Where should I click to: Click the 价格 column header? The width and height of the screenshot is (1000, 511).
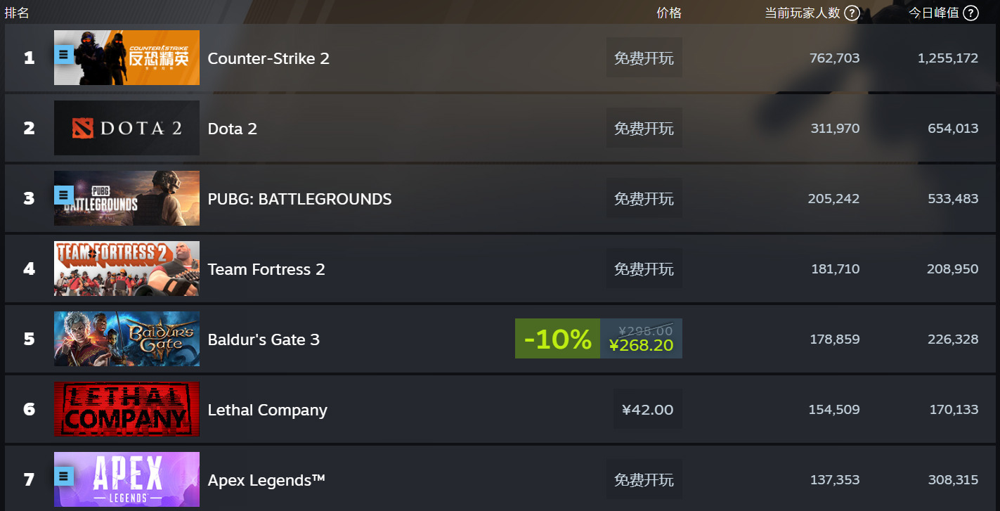(x=669, y=13)
